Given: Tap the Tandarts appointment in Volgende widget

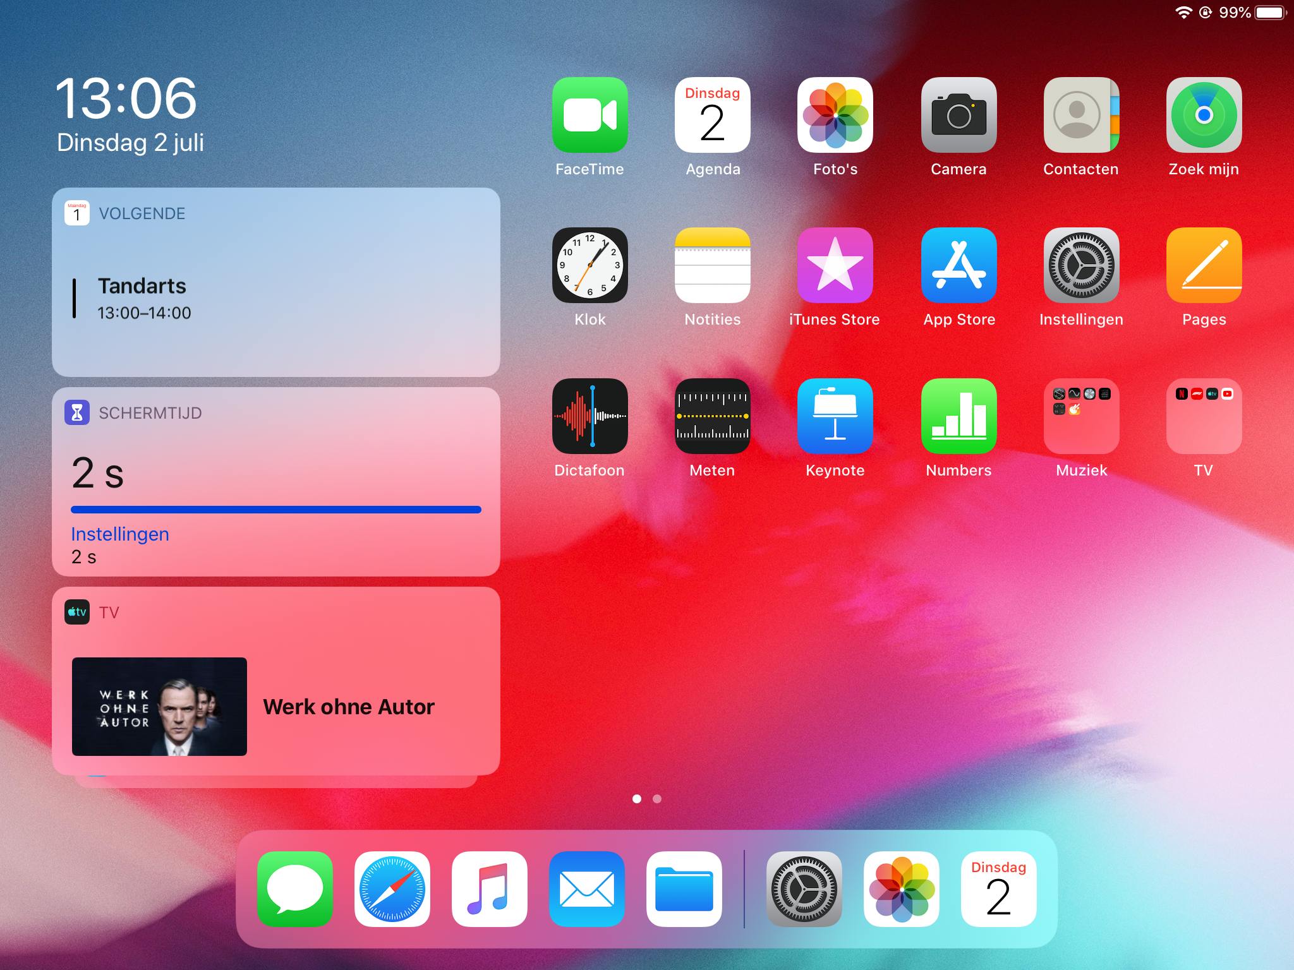Looking at the screenshot, I should click(x=142, y=286).
